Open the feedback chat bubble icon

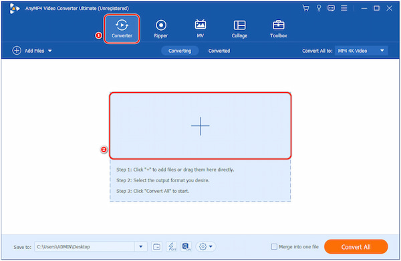pyautogui.click(x=331, y=8)
